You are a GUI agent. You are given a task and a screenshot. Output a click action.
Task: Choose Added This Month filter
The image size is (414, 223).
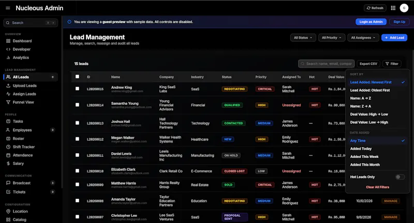(377, 165)
